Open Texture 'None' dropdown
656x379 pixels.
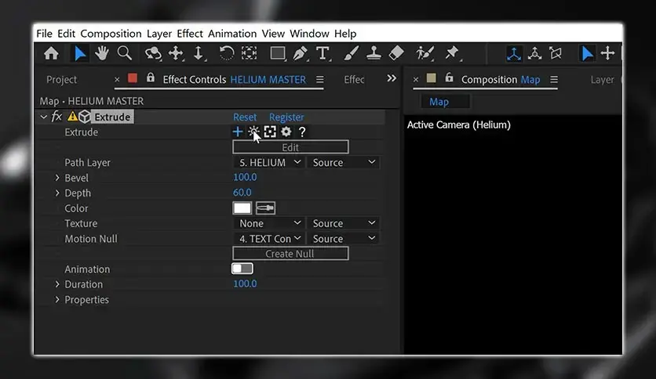click(x=269, y=223)
